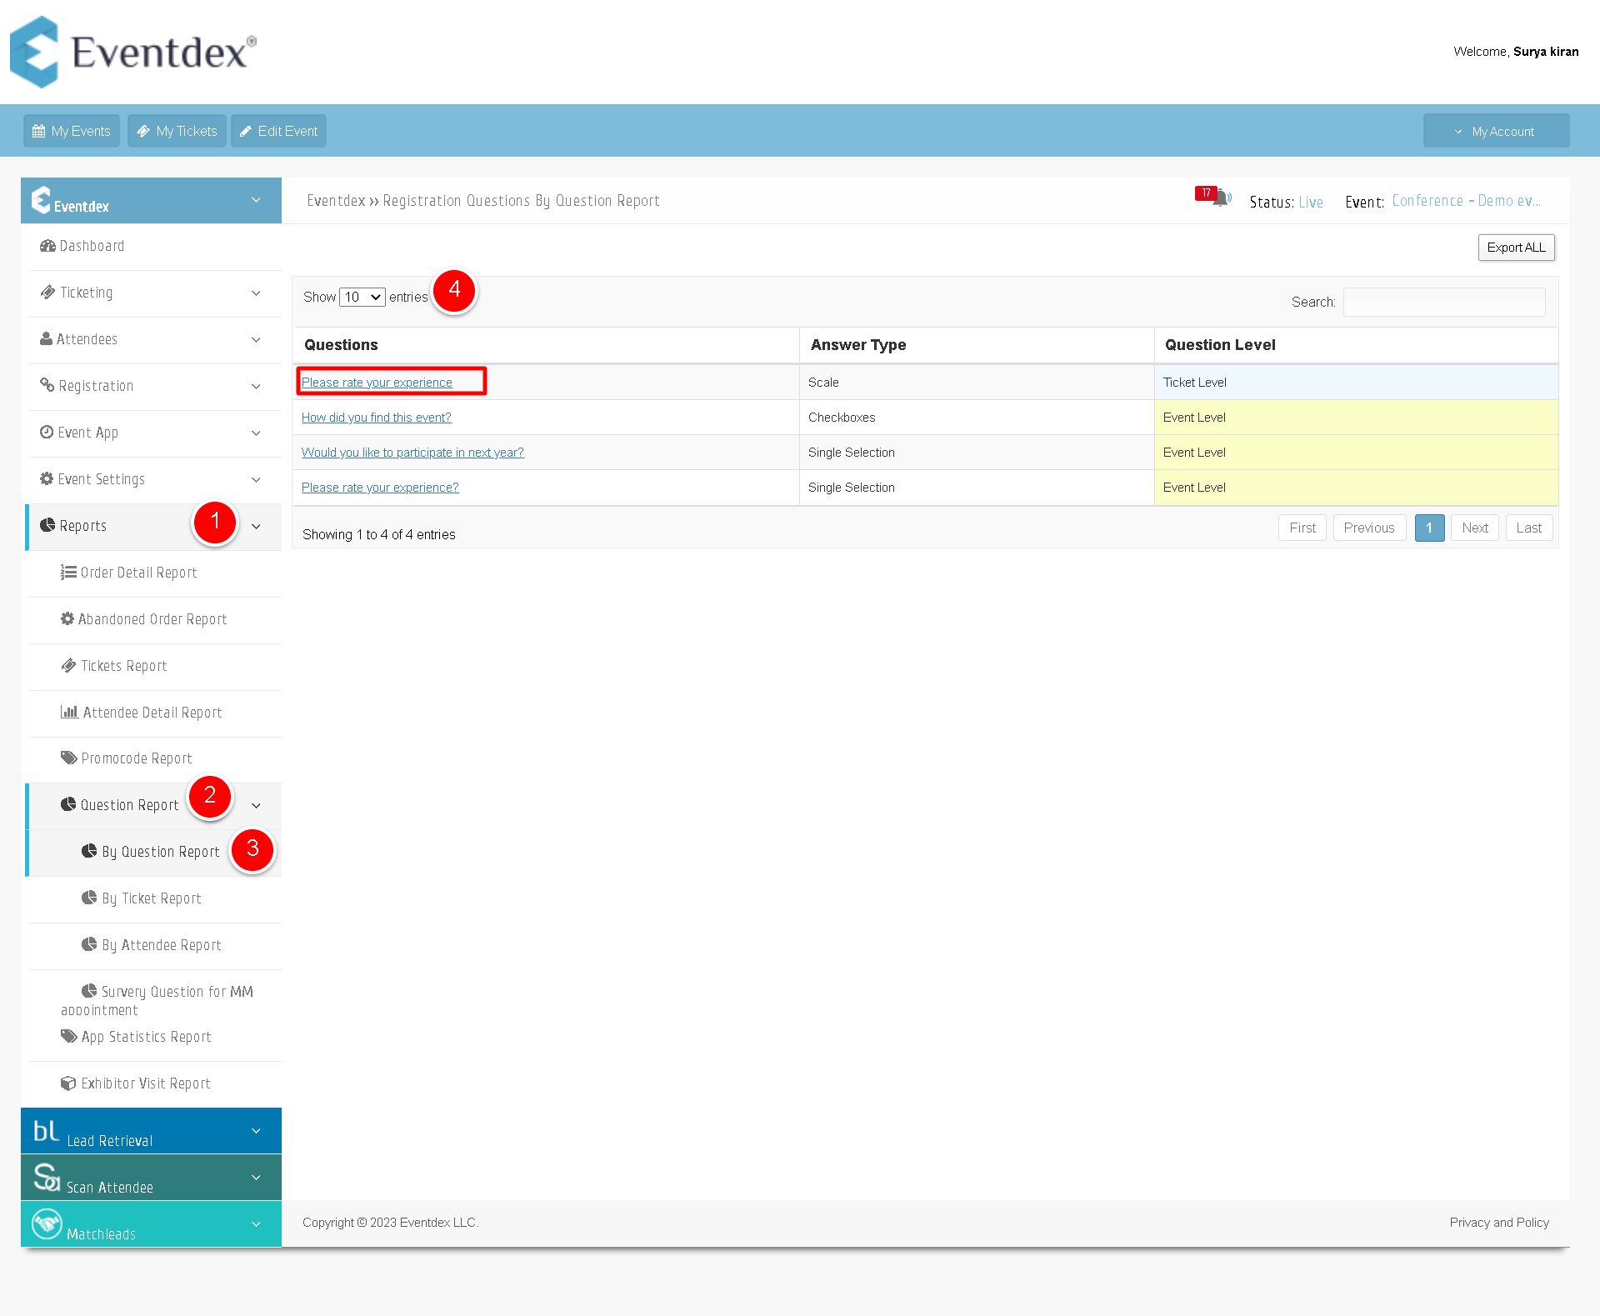
Task: Open 'How did you find this event?' link
Action: coord(377,418)
